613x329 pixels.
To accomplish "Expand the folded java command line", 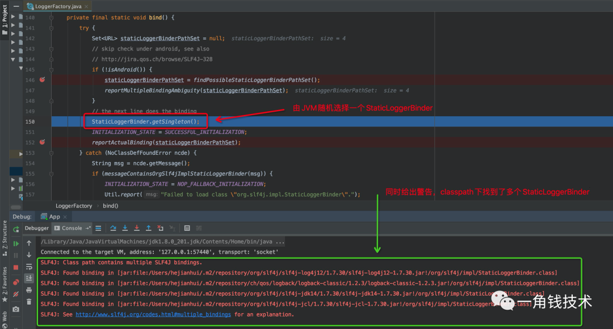I will [163, 242].
